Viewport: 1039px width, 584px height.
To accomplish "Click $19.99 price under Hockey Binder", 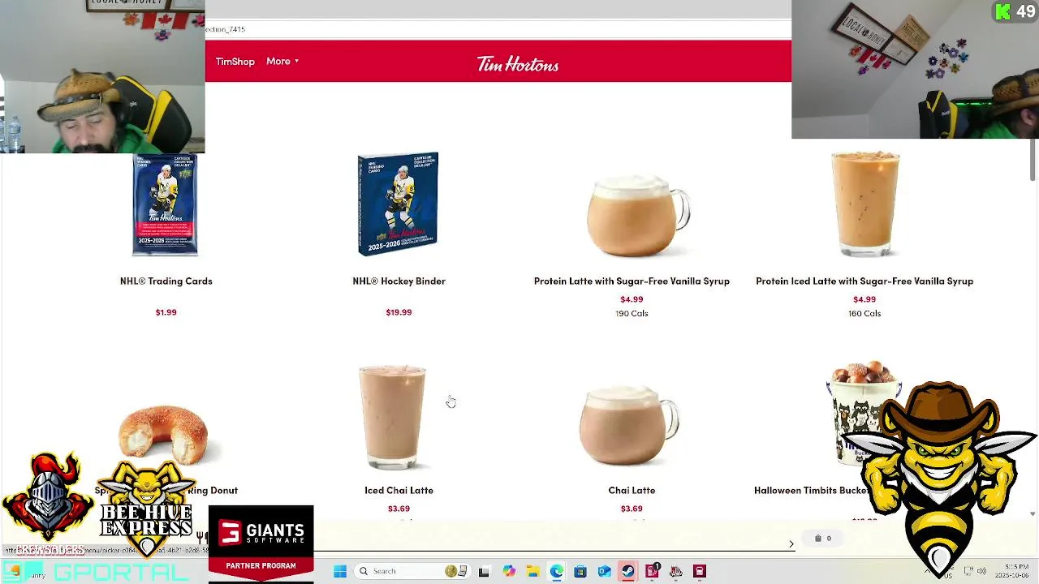I will pos(399,312).
